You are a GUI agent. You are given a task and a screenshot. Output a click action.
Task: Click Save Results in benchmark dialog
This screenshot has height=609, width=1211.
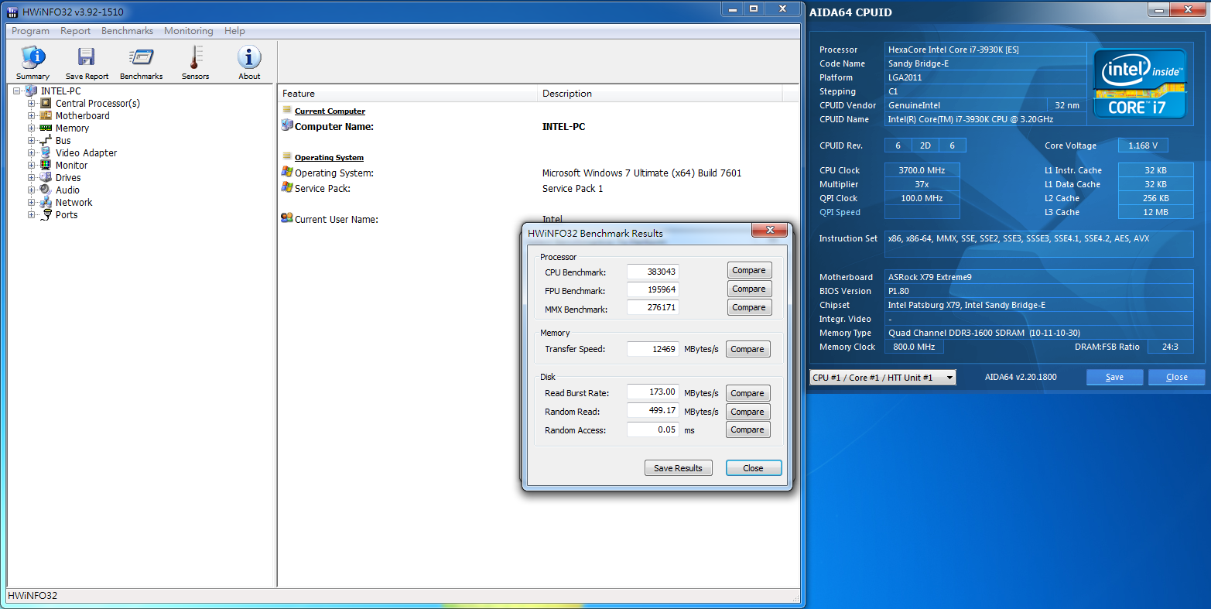click(678, 468)
